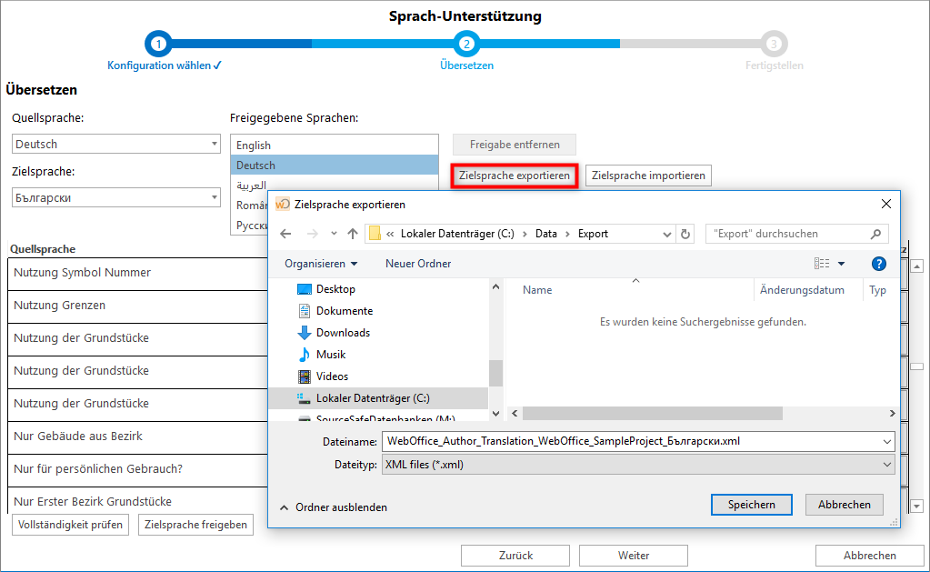Select the Downloads folder in navigation pane
Screen dimensions: 930x572
click(343, 333)
